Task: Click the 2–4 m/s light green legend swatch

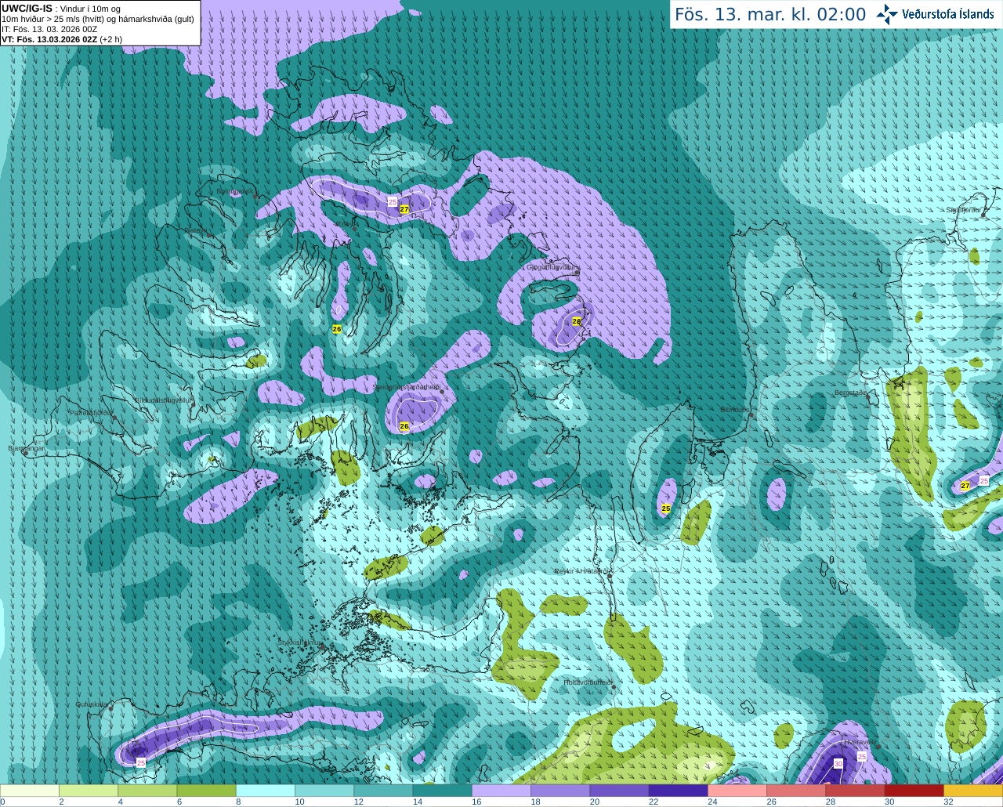Action: click(89, 790)
